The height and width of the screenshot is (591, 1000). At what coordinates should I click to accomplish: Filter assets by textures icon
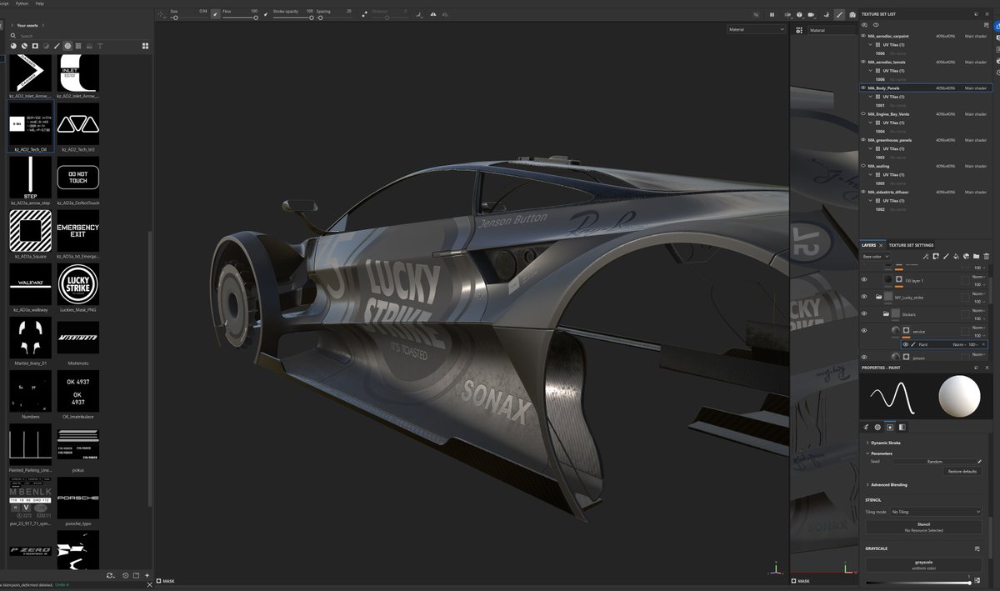[x=78, y=46]
